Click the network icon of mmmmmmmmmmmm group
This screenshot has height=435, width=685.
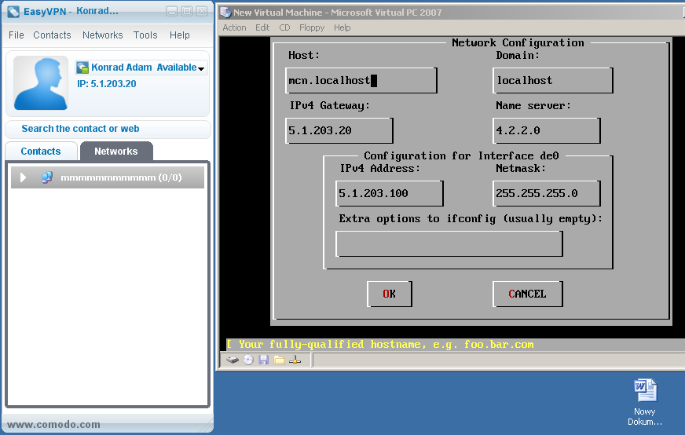(47, 177)
